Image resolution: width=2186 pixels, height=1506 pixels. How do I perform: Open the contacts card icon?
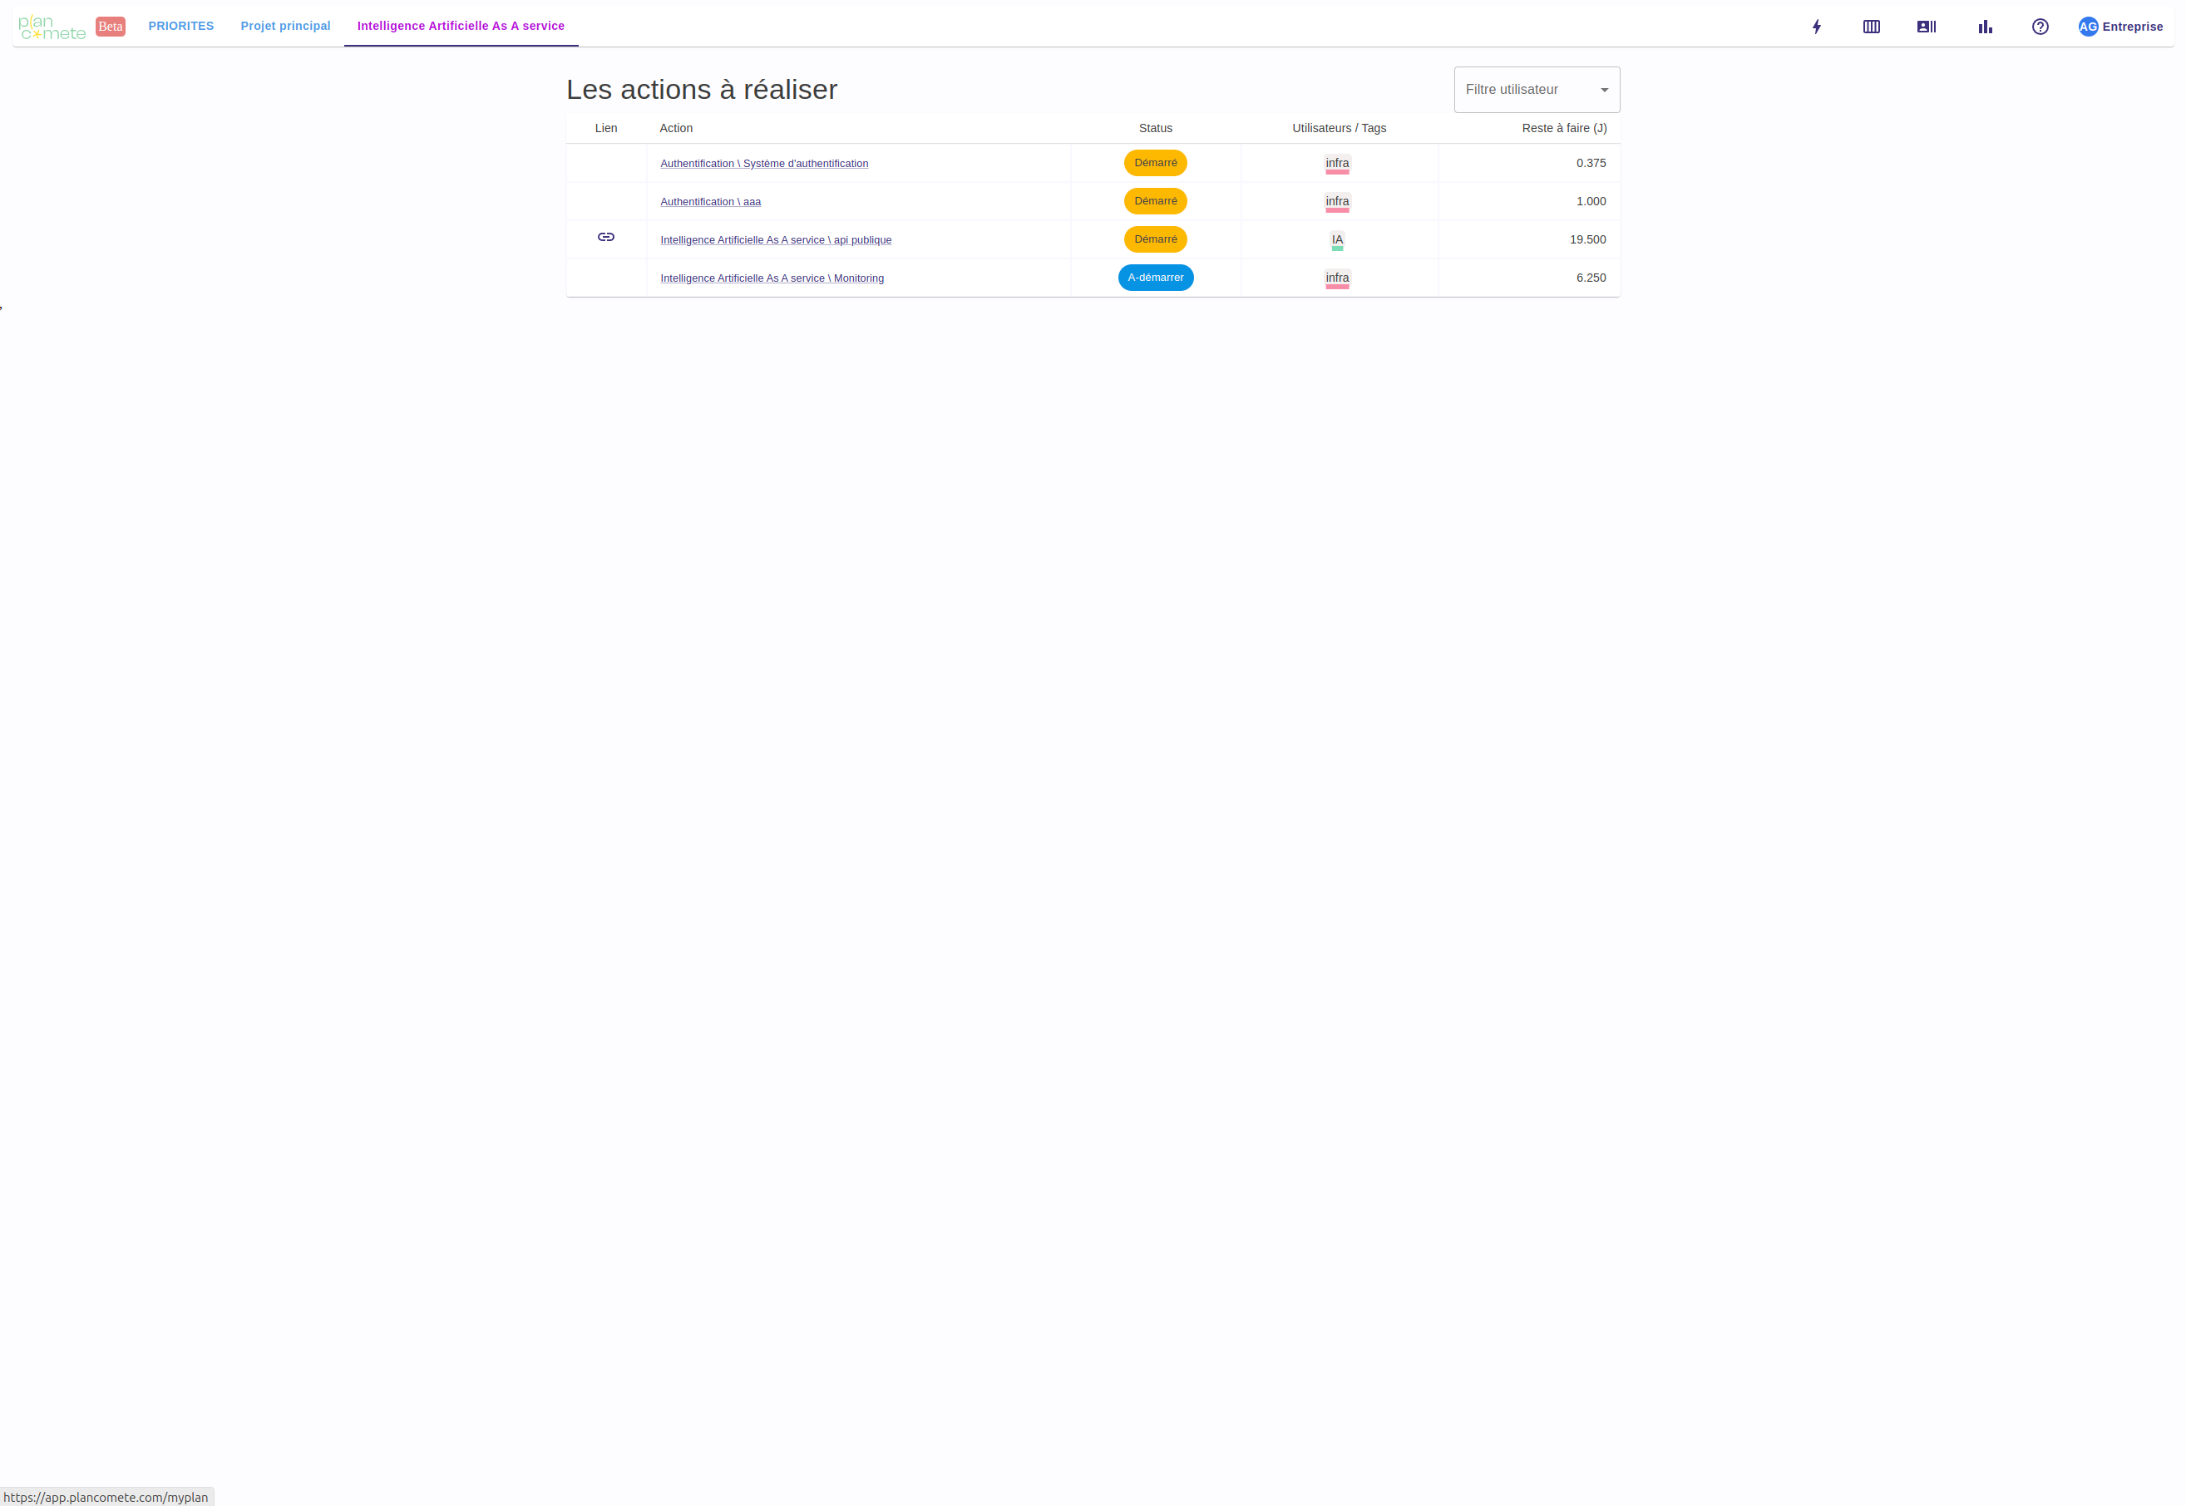coord(1926,27)
